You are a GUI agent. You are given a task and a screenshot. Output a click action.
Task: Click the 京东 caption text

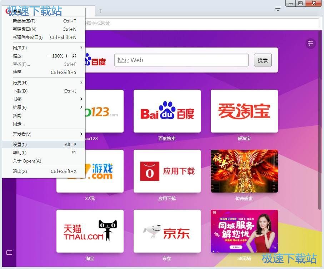pyautogui.click(x=167, y=259)
